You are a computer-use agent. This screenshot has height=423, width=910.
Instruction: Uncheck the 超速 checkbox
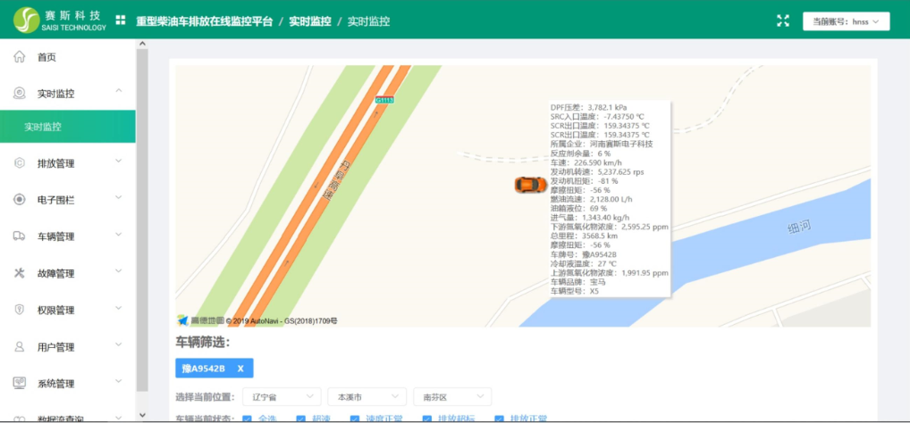(301, 419)
